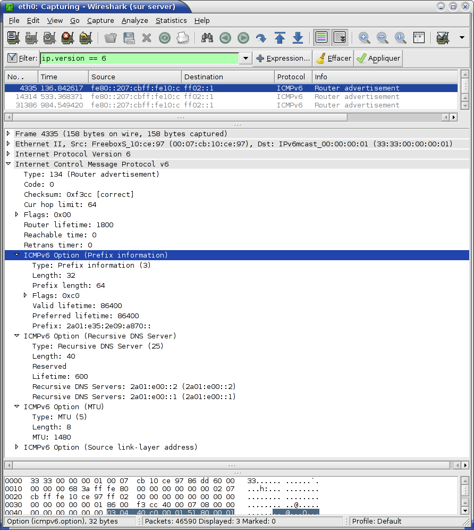
Task: Sort packets by Time column
Action: 63,77
